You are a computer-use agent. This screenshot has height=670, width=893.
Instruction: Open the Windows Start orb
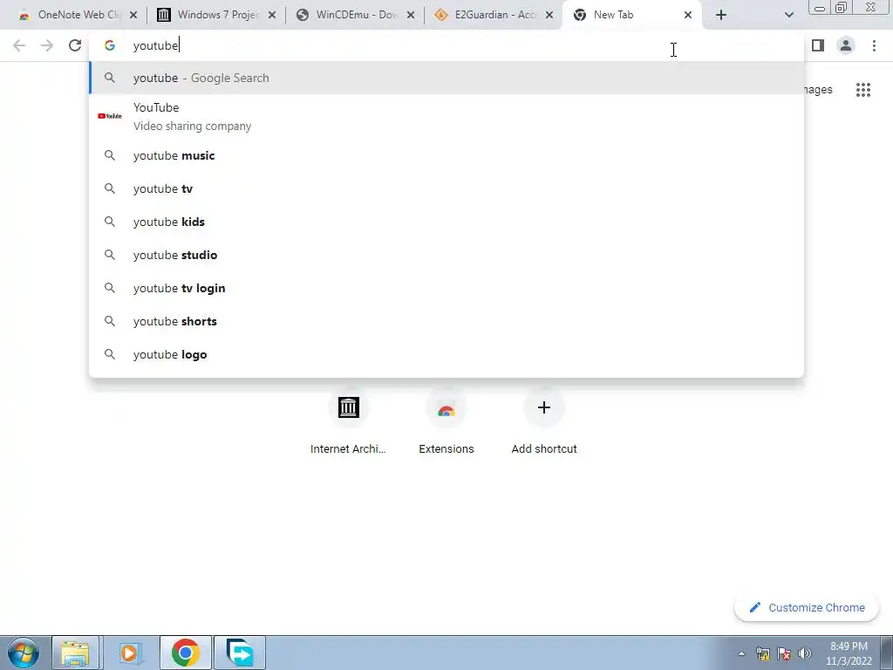coord(24,653)
